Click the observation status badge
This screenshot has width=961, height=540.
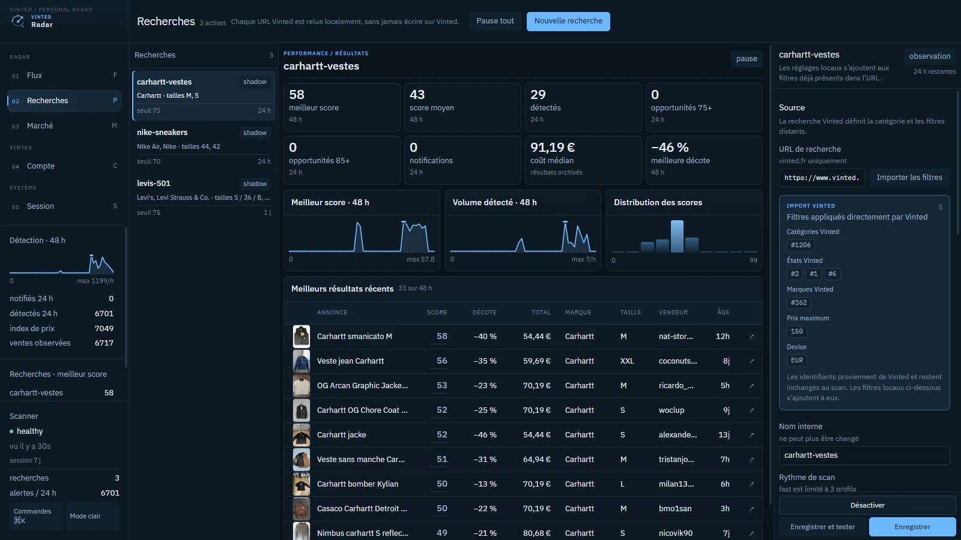[x=930, y=56]
